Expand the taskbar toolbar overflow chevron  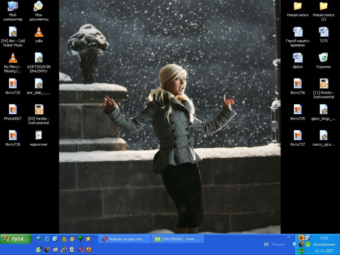(x=289, y=237)
